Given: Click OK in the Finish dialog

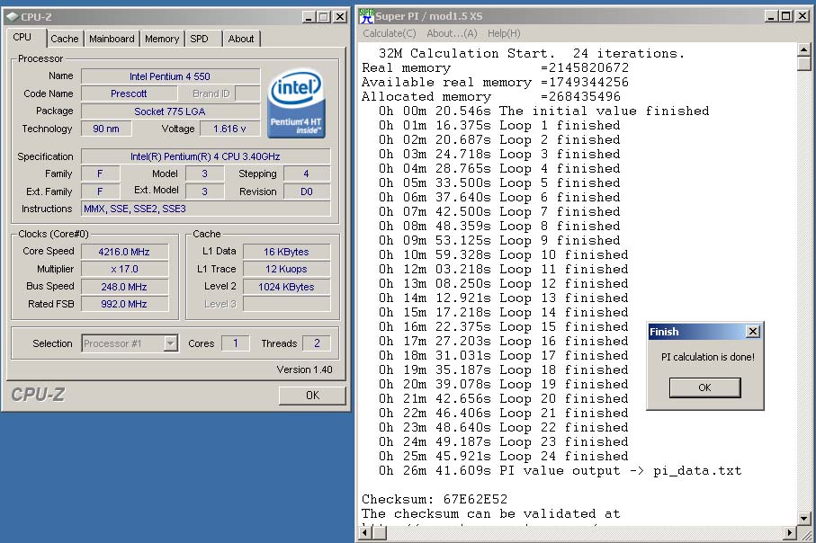Looking at the screenshot, I should pos(704,387).
